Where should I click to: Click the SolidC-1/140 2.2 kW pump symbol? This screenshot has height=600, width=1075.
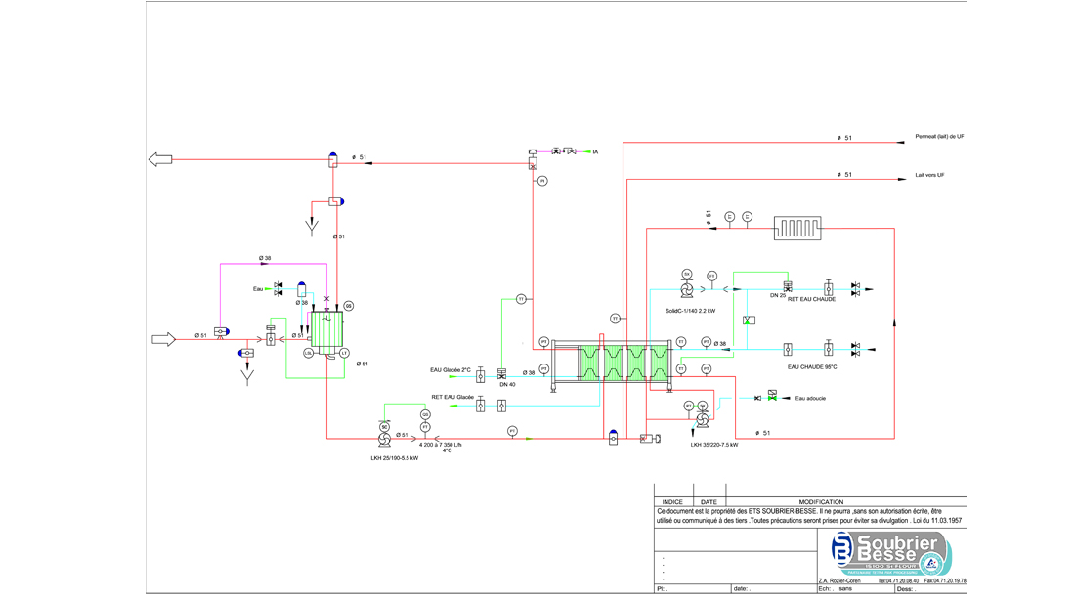[x=687, y=290]
